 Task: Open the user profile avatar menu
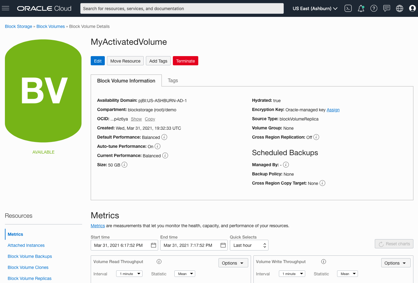coord(412,8)
